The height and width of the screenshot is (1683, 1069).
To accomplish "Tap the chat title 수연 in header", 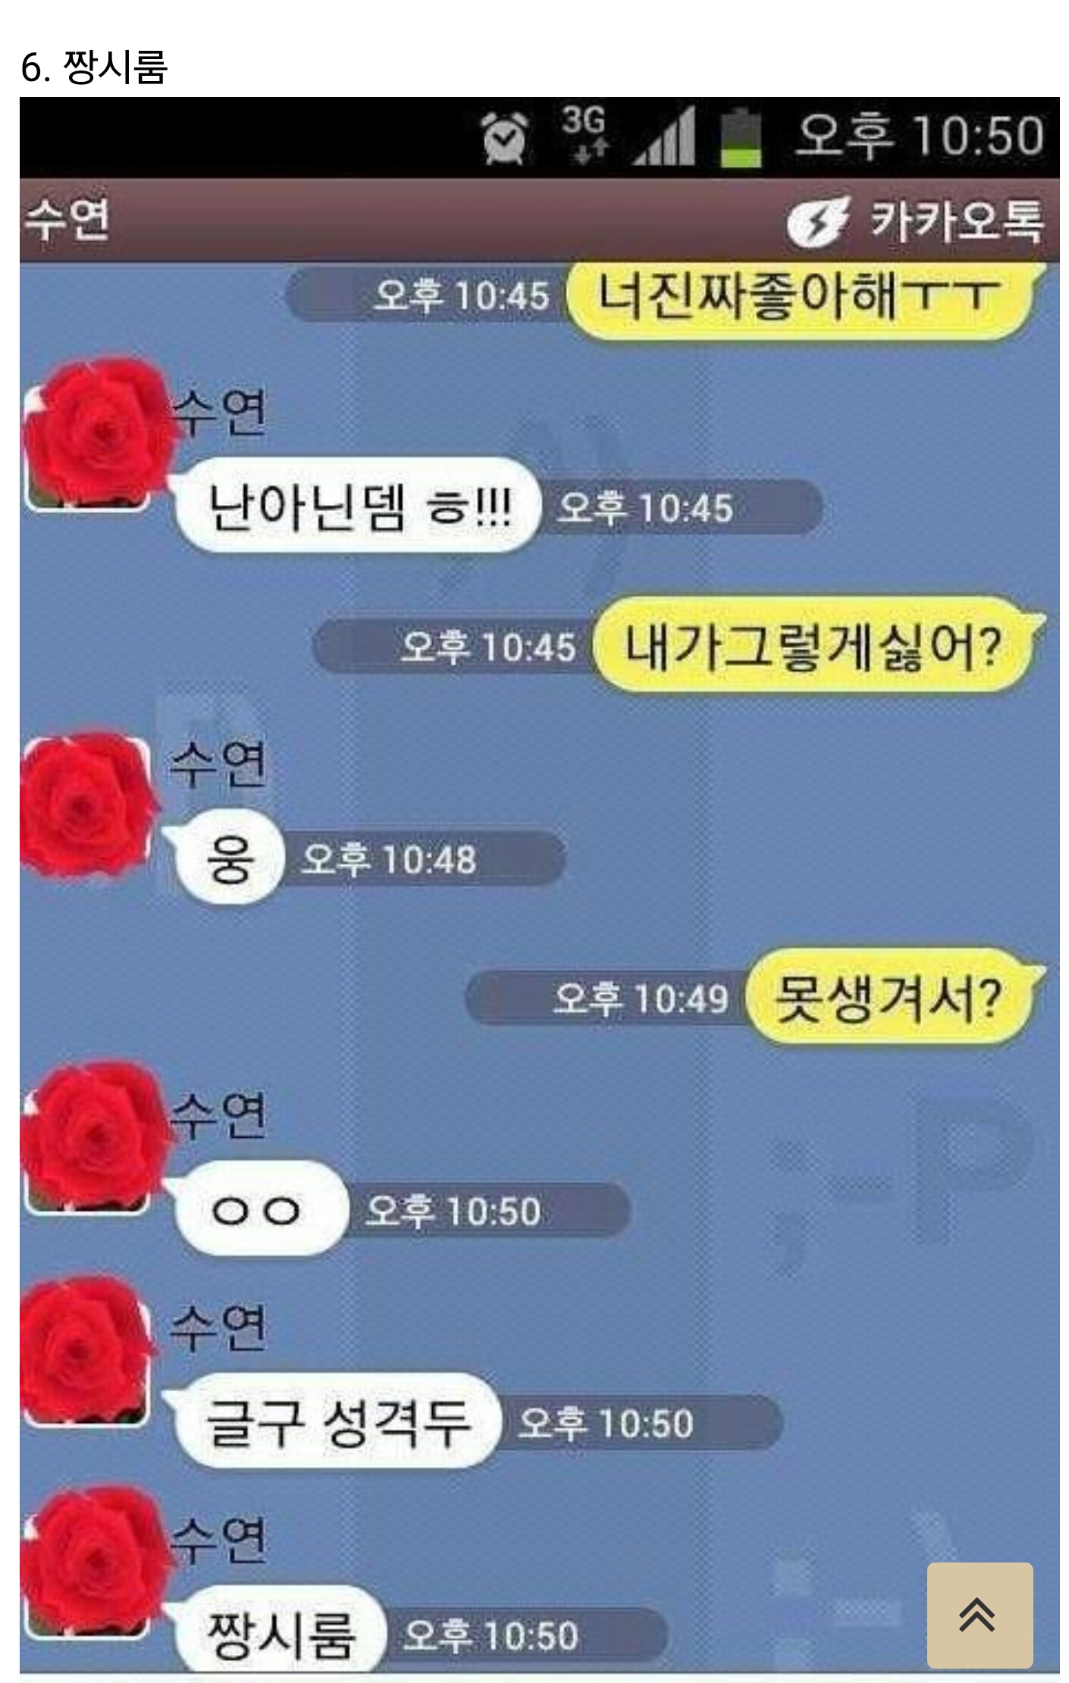I will click(x=67, y=220).
